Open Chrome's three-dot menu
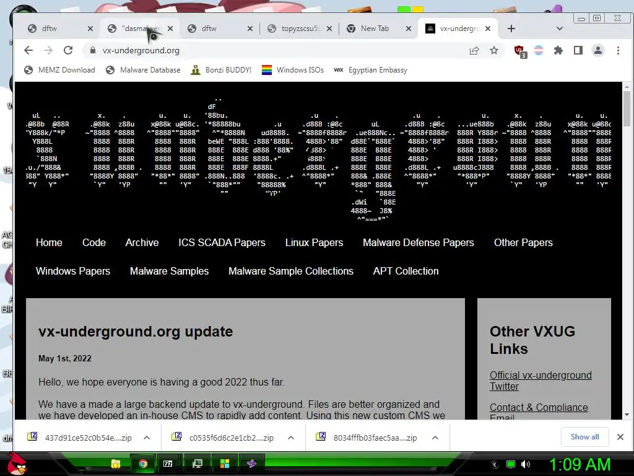Image resolution: width=634 pixels, height=476 pixels. (618, 50)
